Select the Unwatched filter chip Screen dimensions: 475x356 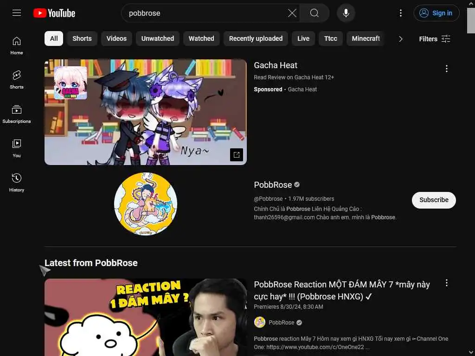point(158,38)
